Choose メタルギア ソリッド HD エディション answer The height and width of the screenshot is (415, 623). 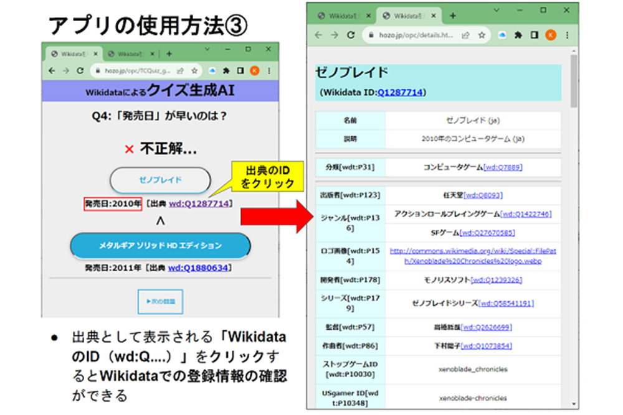click(160, 246)
